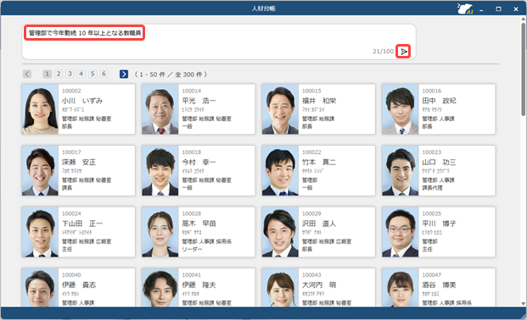The image size is (527, 320).
Task: Select page 3 in pagination
Action: pos(70,74)
